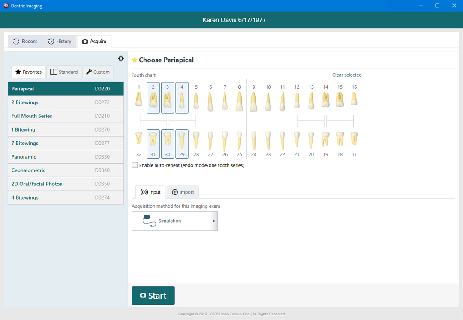
Task: Choose tooth number 16 in chart
Action: [x=354, y=99]
